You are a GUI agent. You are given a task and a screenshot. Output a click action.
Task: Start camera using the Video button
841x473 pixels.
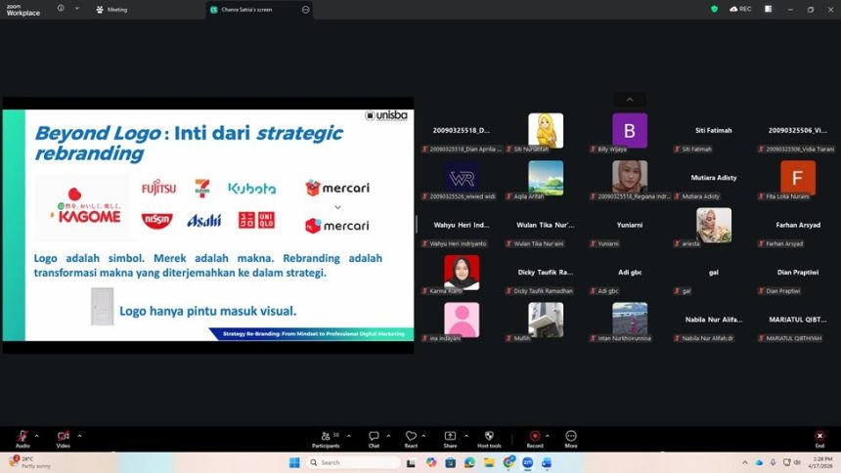point(64,438)
